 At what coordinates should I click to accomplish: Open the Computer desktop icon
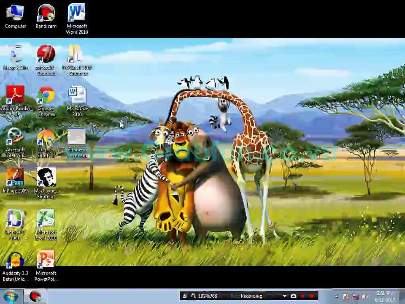[x=15, y=16]
